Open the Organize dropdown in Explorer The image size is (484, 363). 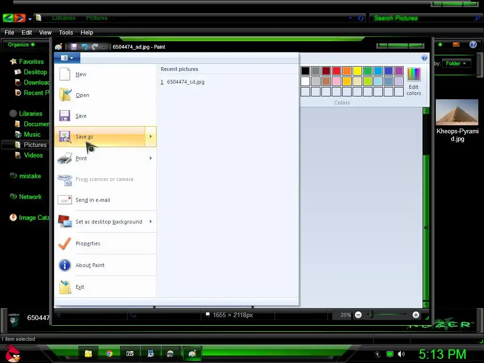coord(21,44)
